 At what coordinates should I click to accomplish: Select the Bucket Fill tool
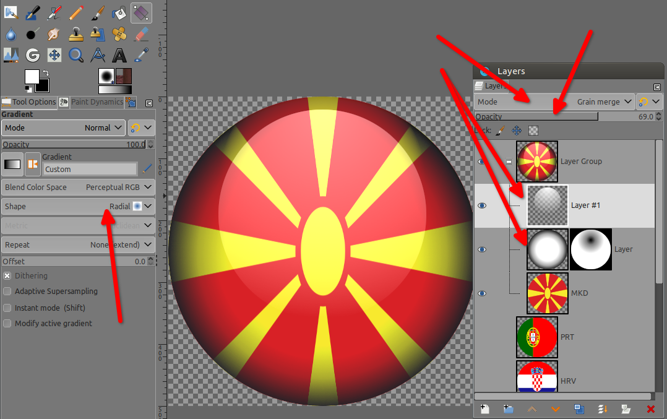119,12
